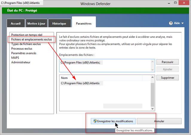Click Supprimer to remove exclusion

click(167, 78)
